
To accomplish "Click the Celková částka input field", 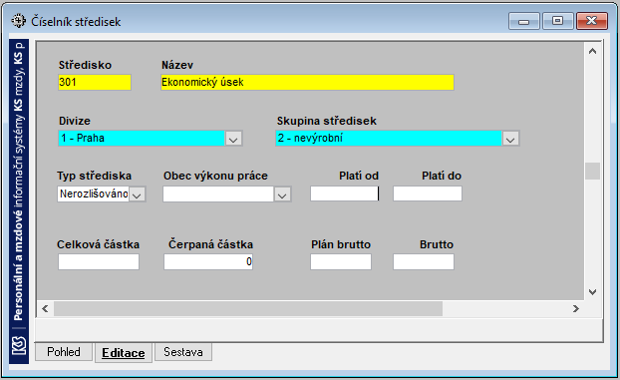I will (99, 261).
